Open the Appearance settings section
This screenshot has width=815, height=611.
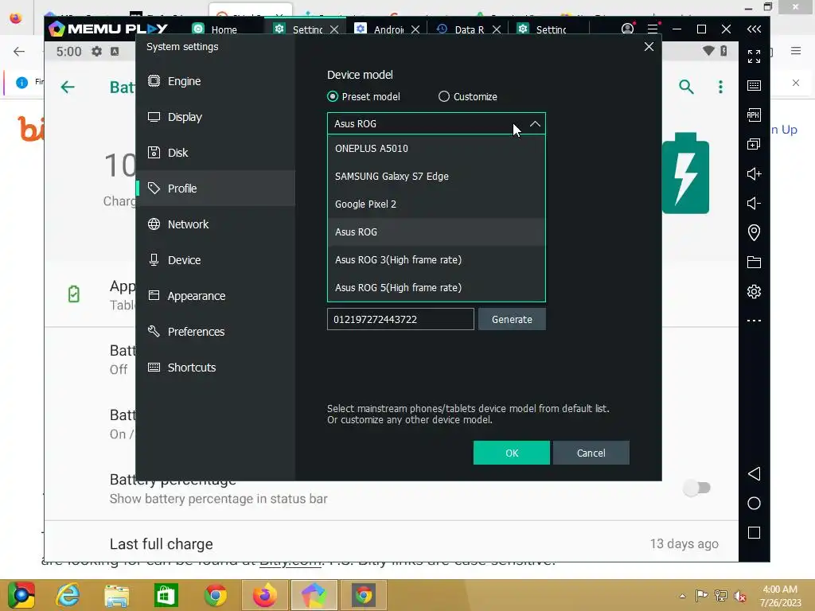click(x=215, y=296)
